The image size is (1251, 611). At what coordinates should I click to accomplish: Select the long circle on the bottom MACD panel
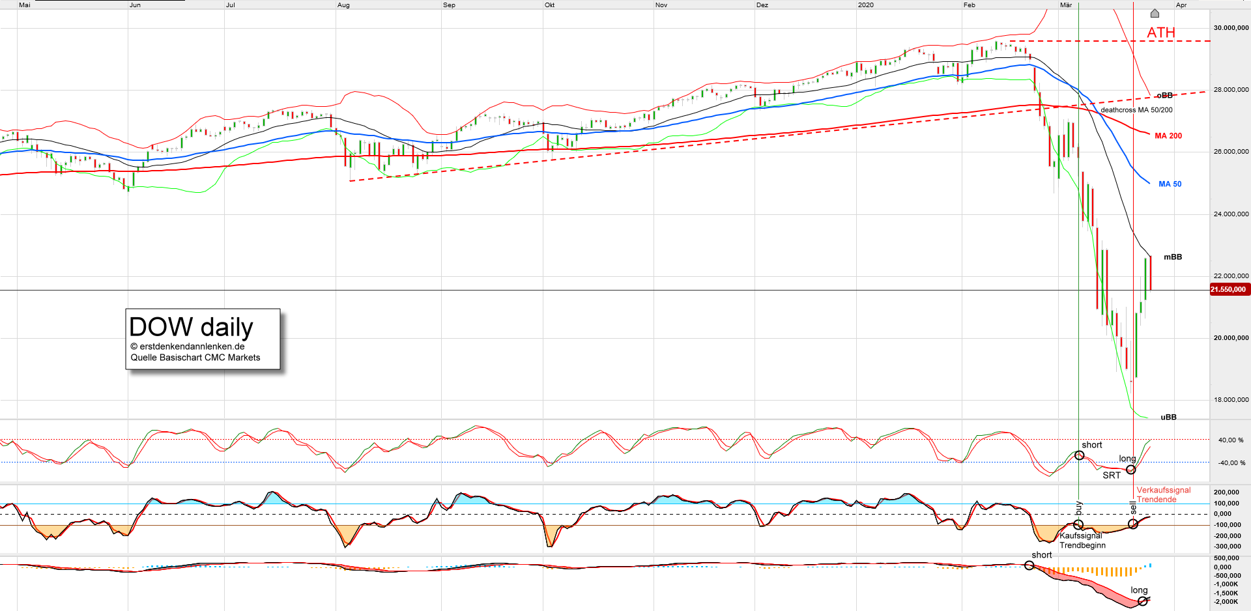click(x=1142, y=601)
